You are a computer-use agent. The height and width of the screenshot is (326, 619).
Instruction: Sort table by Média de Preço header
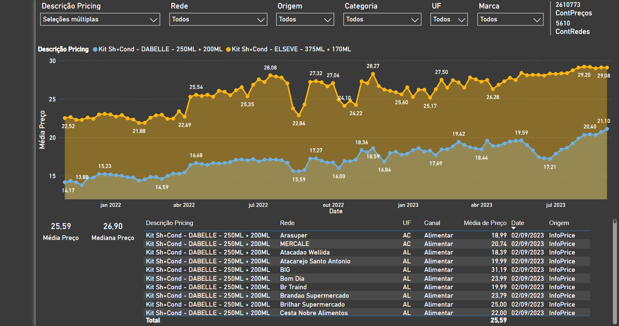(485, 223)
